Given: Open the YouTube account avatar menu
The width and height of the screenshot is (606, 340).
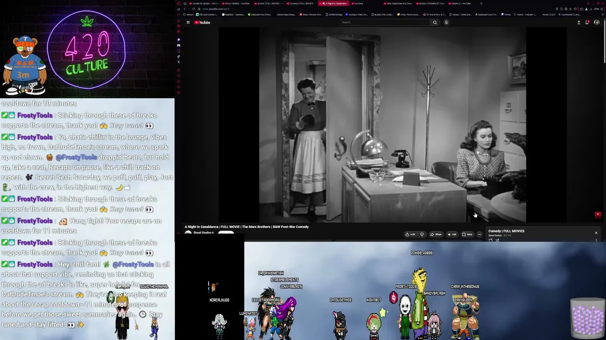Looking at the screenshot, I should click(x=597, y=22).
